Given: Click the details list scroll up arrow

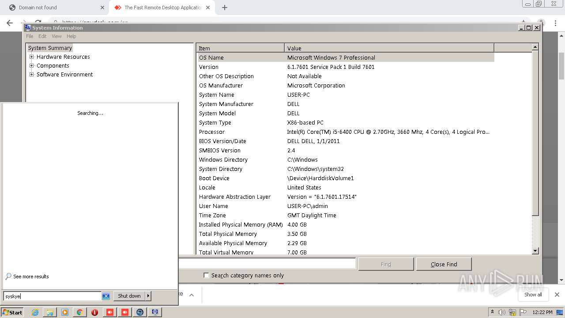Looking at the screenshot, I should (x=535, y=47).
